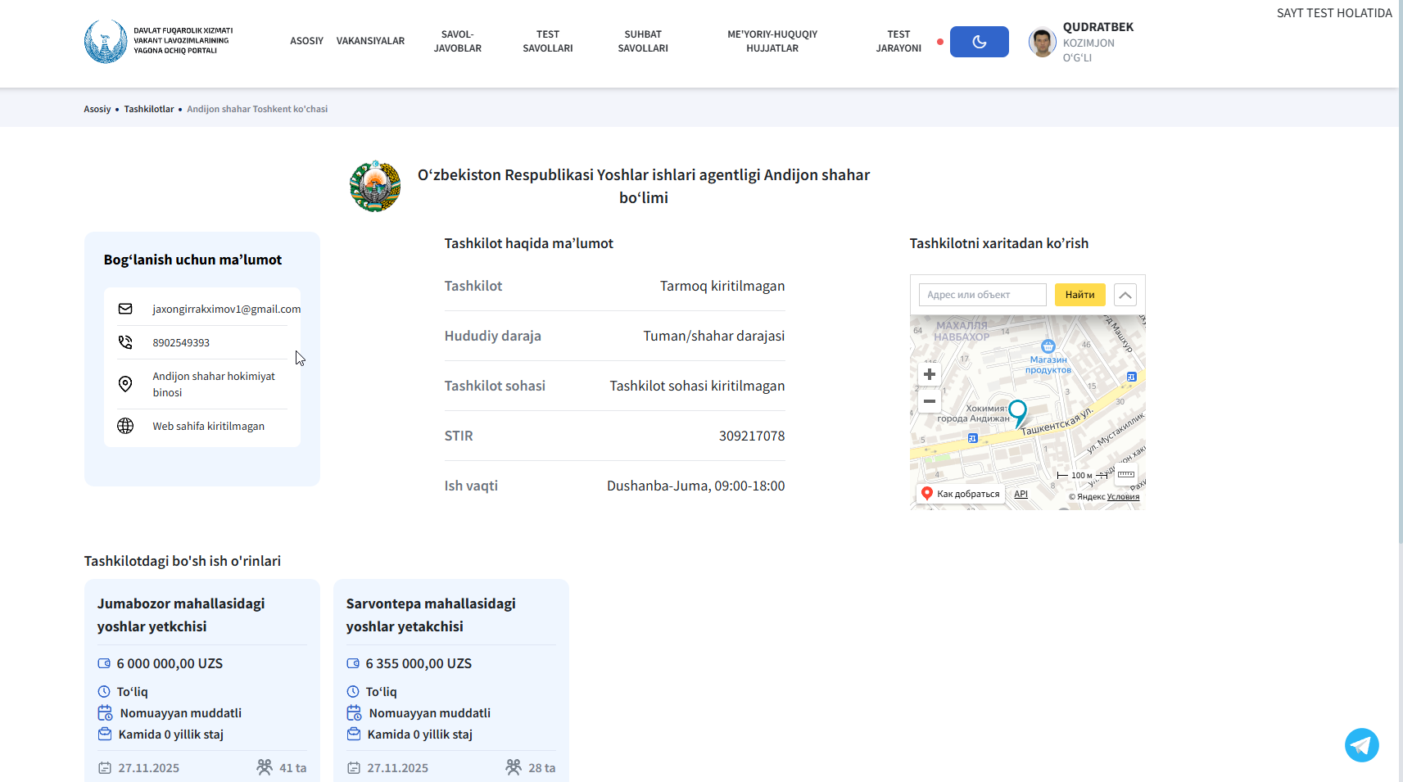Image resolution: width=1403 pixels, height=782 pixels.
Task: Click the QUDRATBEK user name
Action: tap(1098, 27)
